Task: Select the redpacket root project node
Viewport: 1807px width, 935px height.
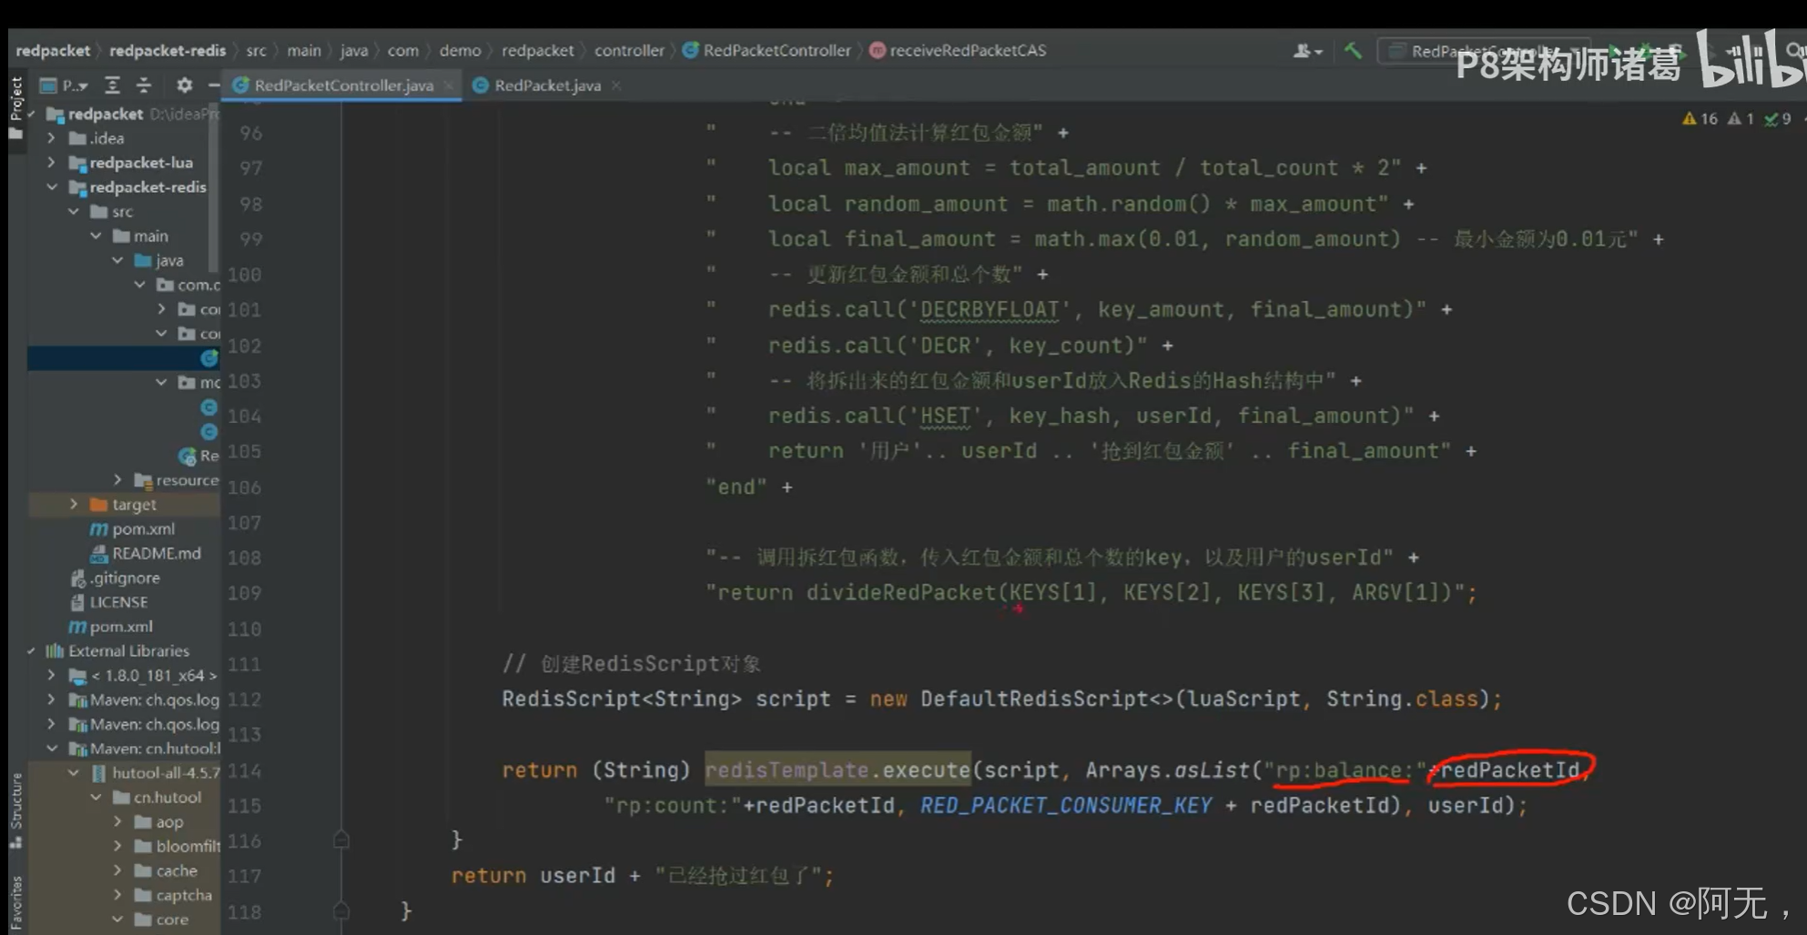Action: [x=106, y=114]
